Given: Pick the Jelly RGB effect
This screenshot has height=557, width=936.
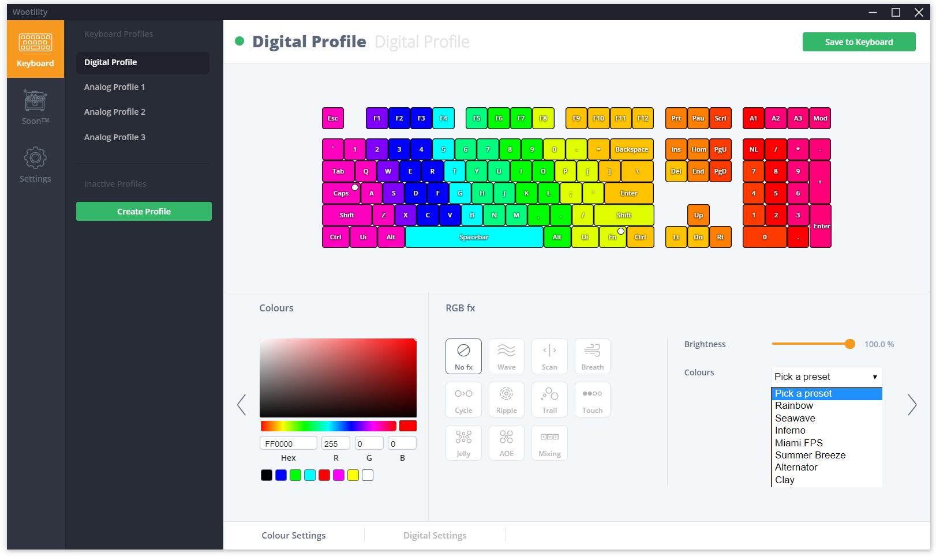Looking at the screenshot, I should [x=463, y=442].
